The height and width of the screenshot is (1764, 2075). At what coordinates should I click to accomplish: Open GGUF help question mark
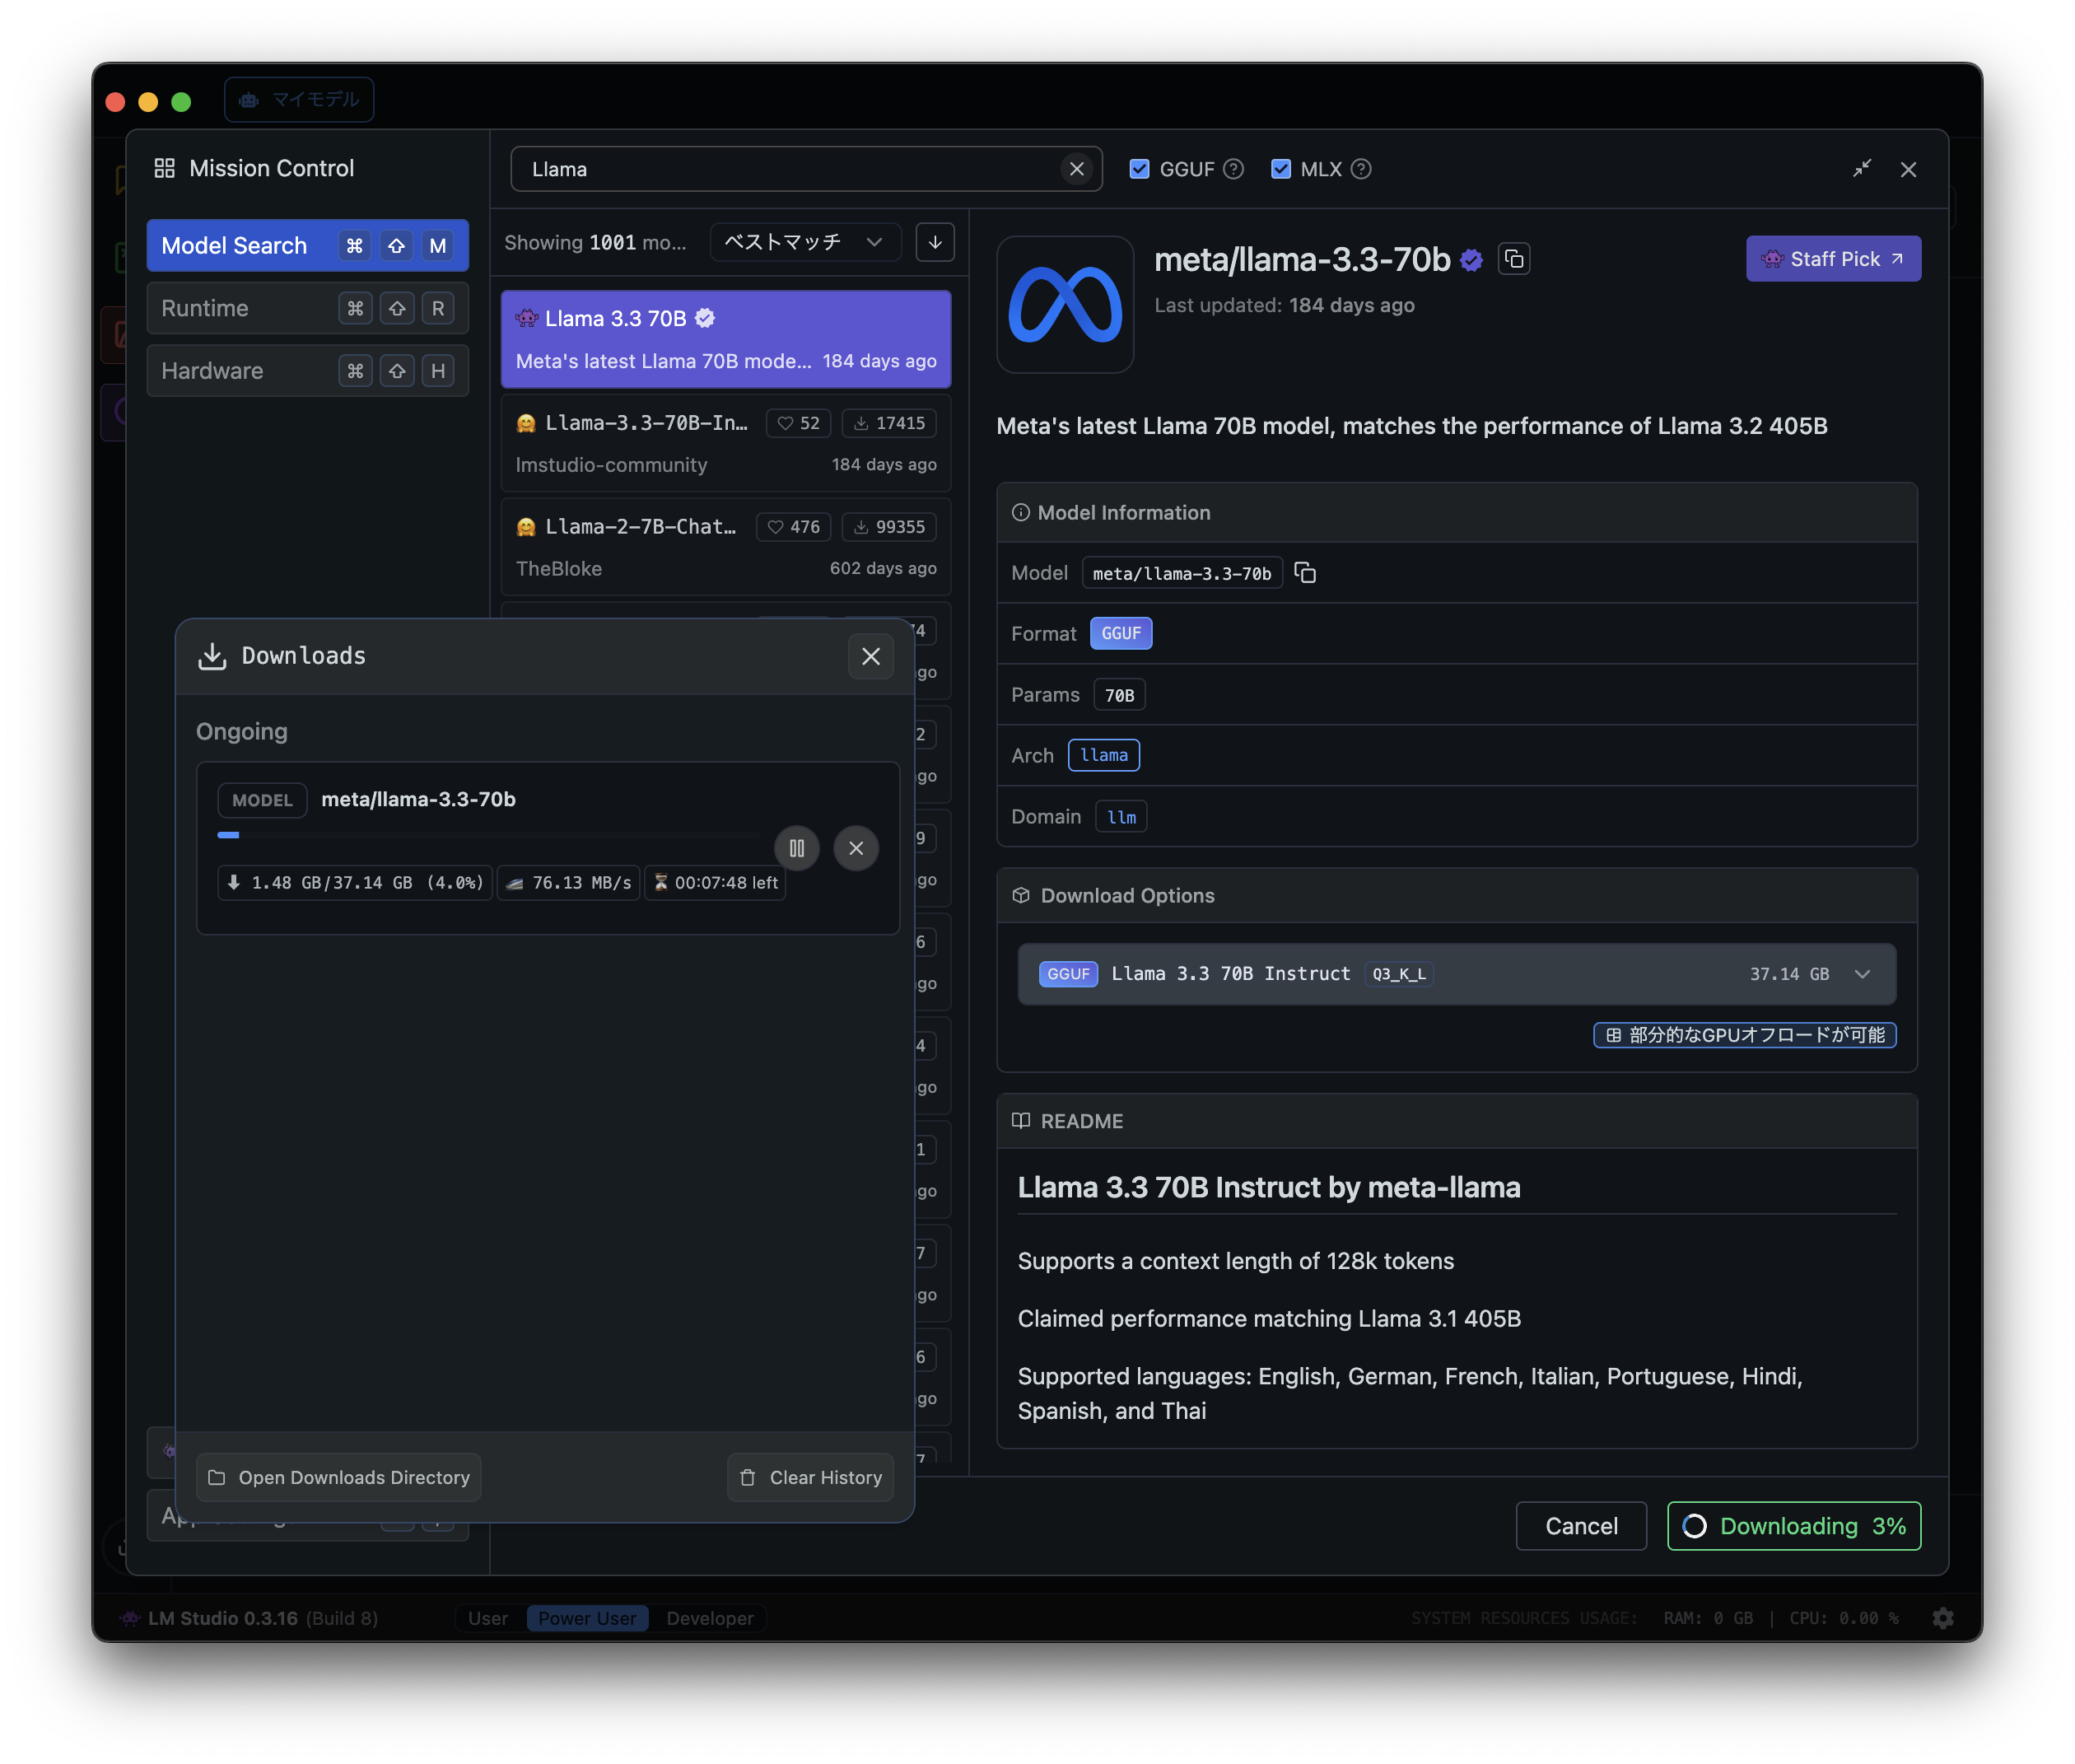(1234, 169)
